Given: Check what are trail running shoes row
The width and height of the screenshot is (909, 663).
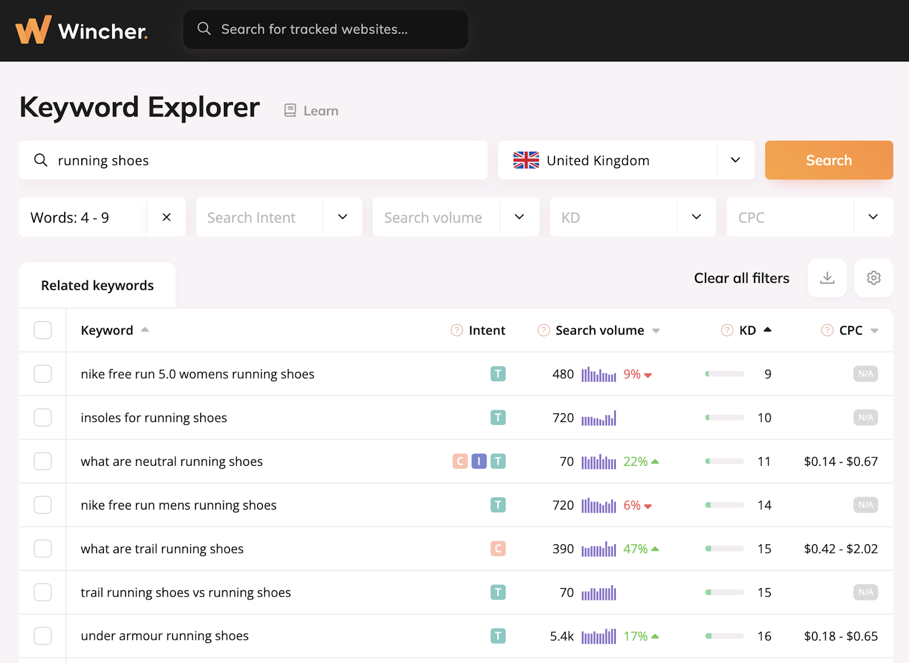Looking at the screenshot, I should 43,549.
